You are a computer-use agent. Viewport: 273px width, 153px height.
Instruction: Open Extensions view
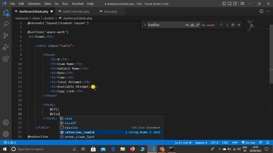(x=6, y=59)
